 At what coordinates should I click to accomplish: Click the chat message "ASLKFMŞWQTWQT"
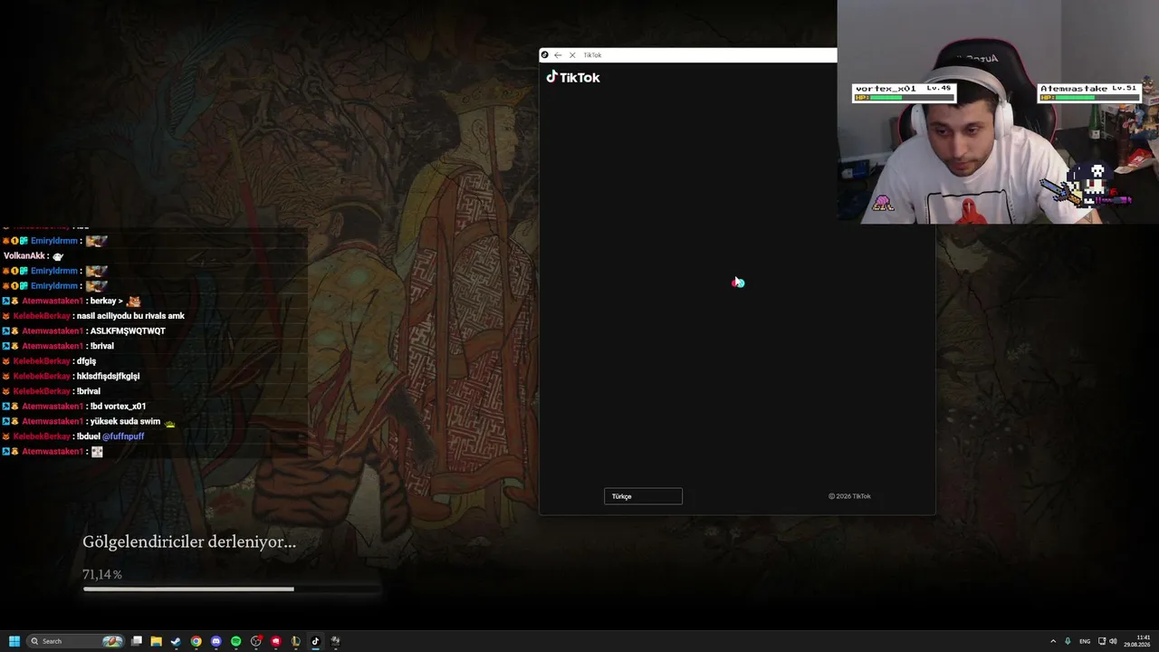[128, 331]
